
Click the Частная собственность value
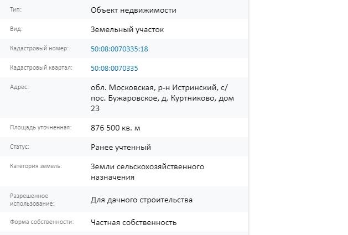pyautogui.click(x=133, y=223)
